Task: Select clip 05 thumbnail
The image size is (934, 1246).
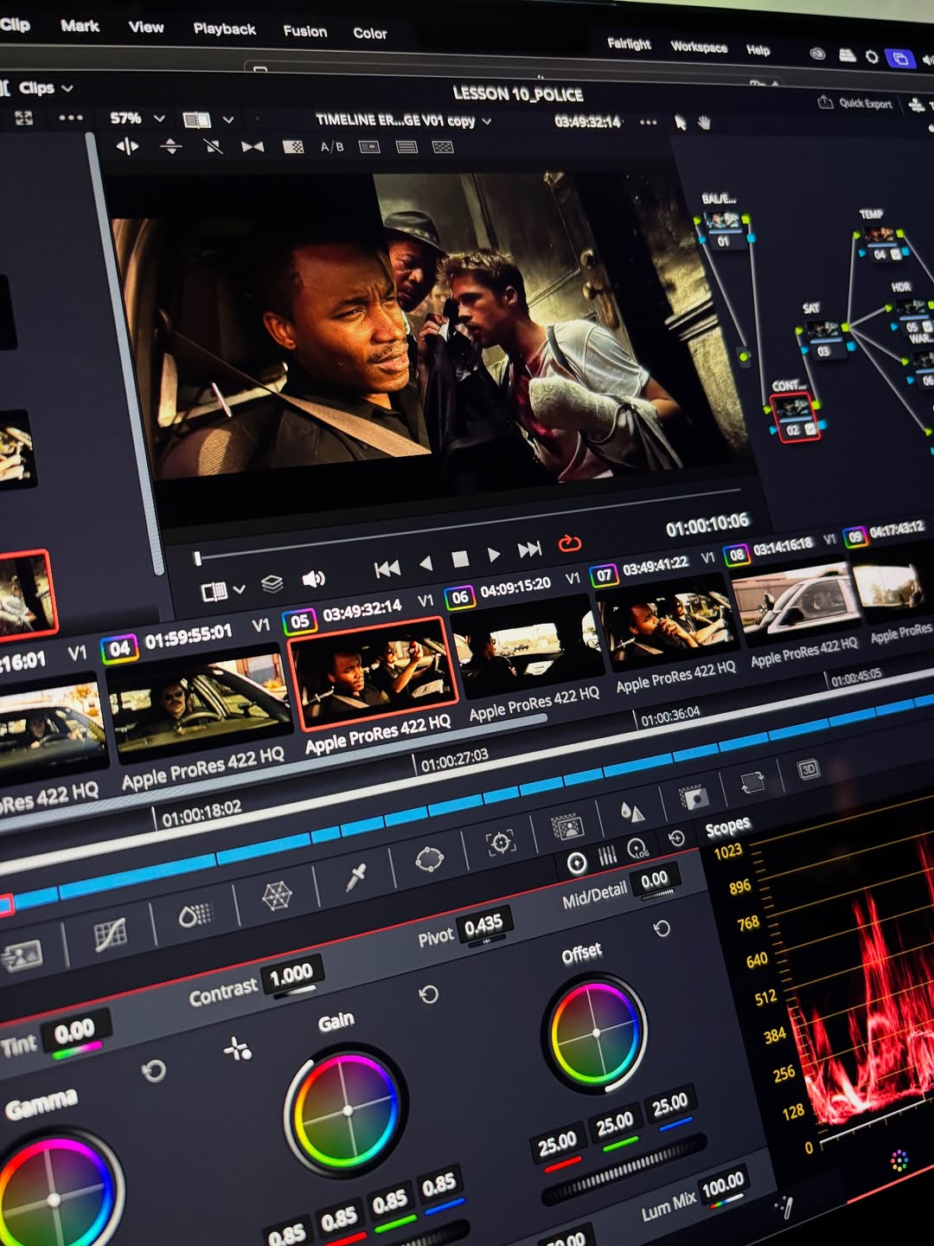Action: (x=374, y=674)
